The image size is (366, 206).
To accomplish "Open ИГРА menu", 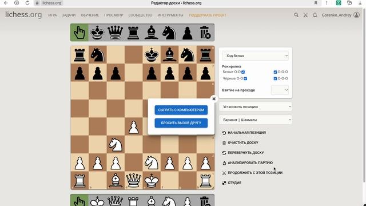I will coord(53,15).
